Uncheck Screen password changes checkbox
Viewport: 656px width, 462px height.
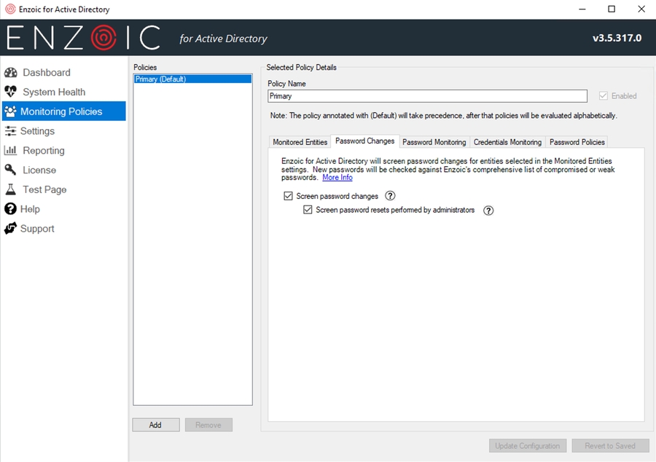click(x=289, y=196)
